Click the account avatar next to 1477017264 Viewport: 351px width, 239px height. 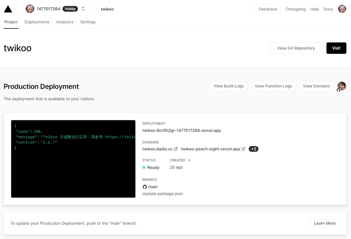coord(30,9)
